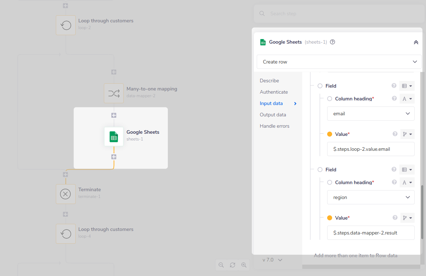This screenshot has width=426, height=276.
Task: Select the Google Sheets step icon on the canvas
Action: pyautogui.click(x=114, y=137)
